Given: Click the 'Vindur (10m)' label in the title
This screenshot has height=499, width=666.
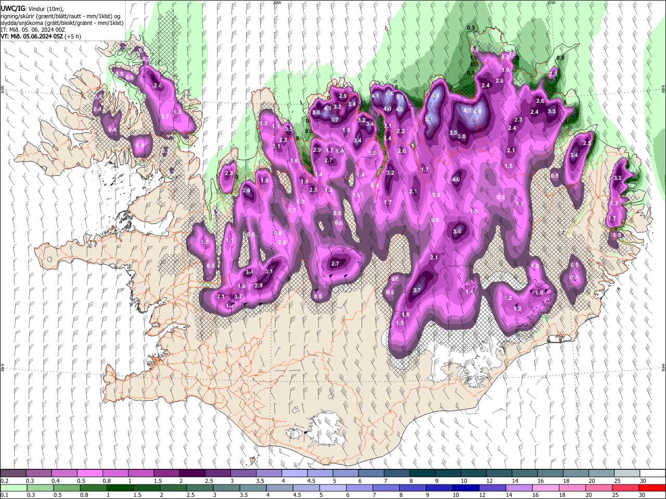Looking at the screenshot, I should (x=45, y=9).
